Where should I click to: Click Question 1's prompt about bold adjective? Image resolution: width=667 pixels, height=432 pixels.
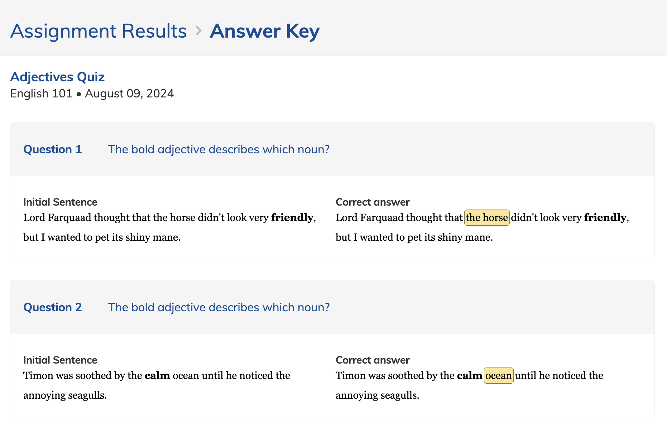click(219, 149)
